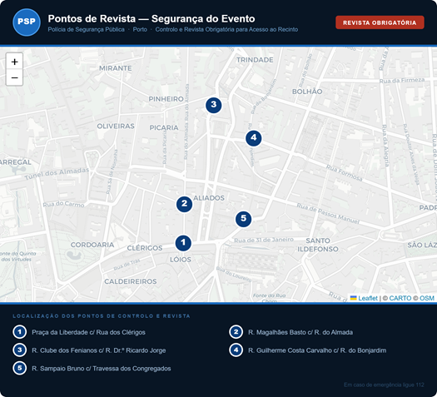Open the OSM attribution link
437x397 pixels.
coord(427,298)
